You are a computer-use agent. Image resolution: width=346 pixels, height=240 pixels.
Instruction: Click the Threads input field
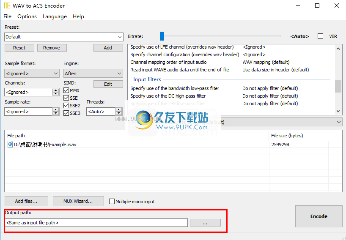101,112
